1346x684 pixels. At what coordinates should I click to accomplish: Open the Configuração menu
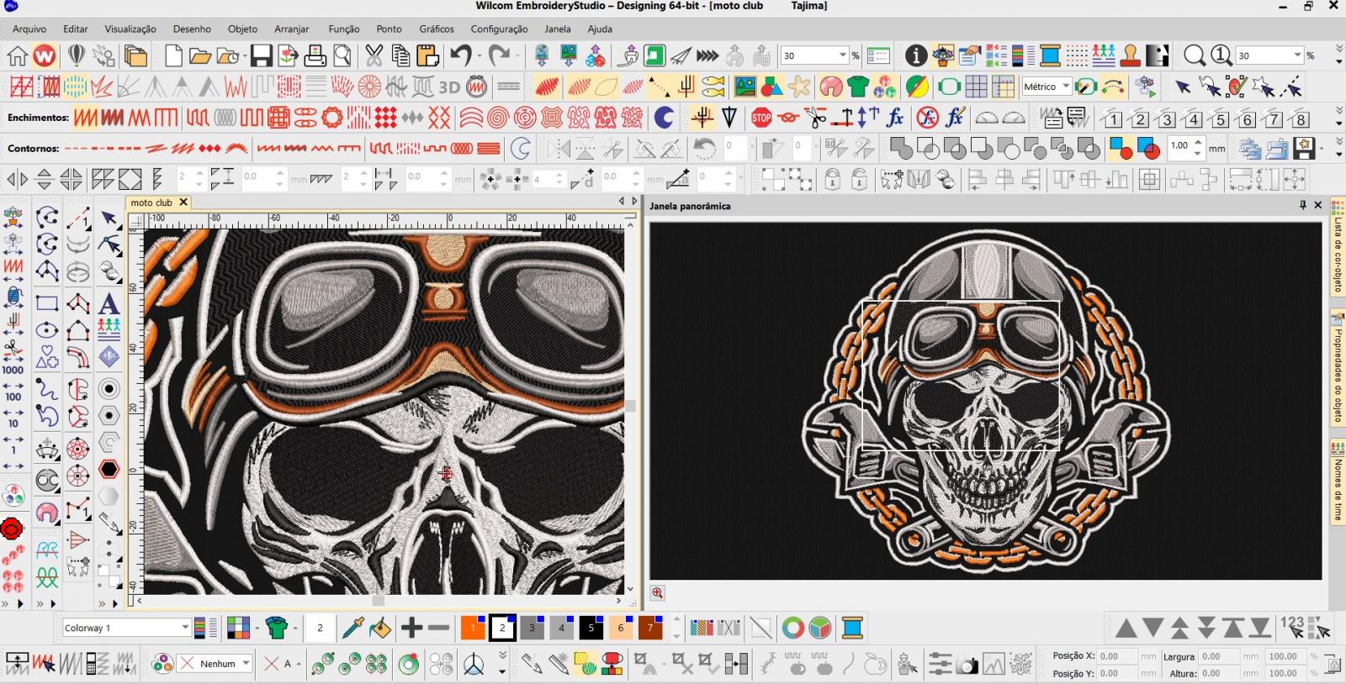(x=499, y=29)
